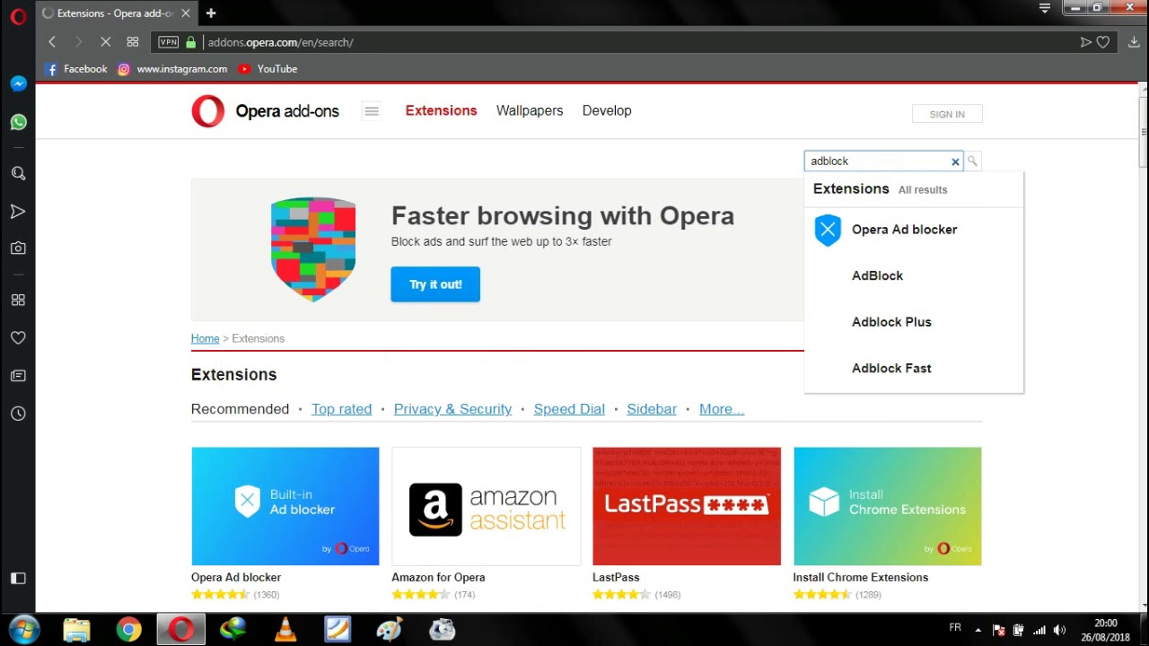Viewport: 1149px width, 646px height.
Task: Open All results link in suggestions
Action: 923,190
